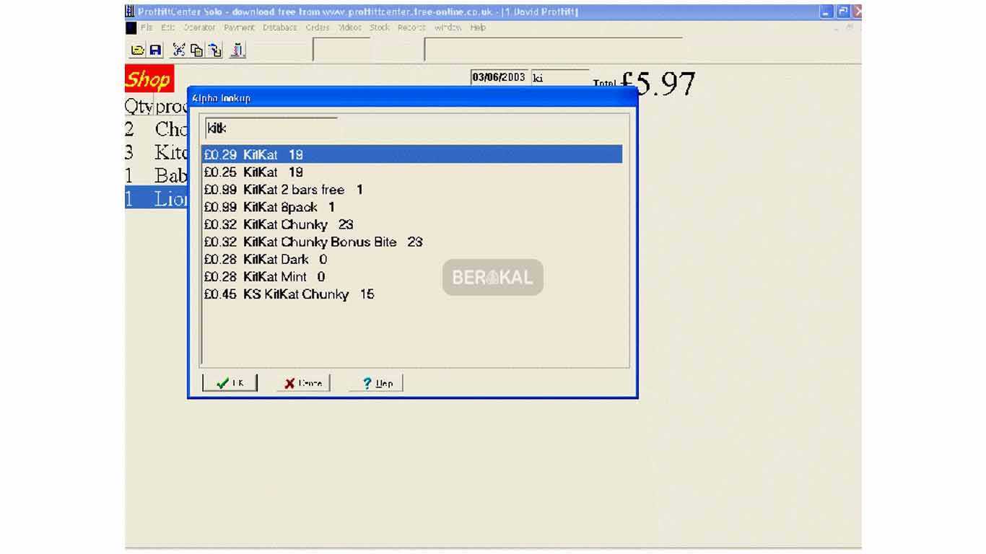986x554 pixels.
Task: Click the red X on the Cancel button
Action: (288, 383)
